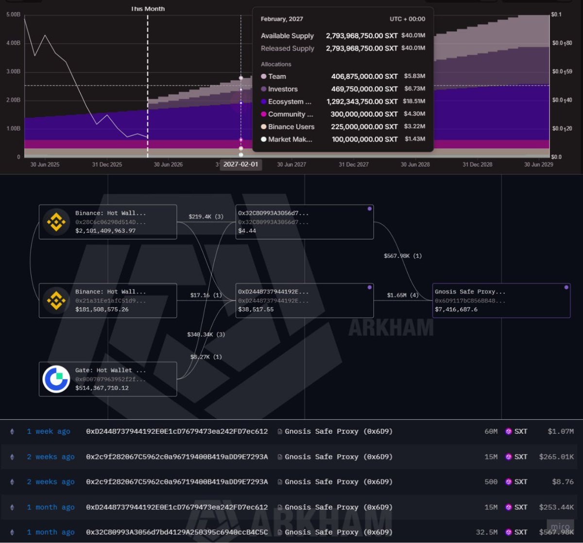The width and height of the screenshot is (583, 543).
Task: Click the $1.07M value in the transfers table
Action: point(560,431)
